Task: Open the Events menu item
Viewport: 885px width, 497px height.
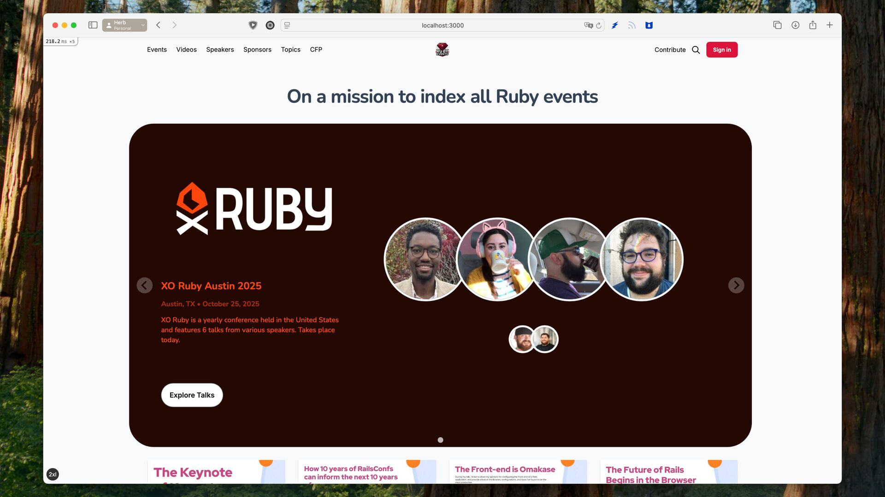Action: pyautogui.click(x=157, y=50)
